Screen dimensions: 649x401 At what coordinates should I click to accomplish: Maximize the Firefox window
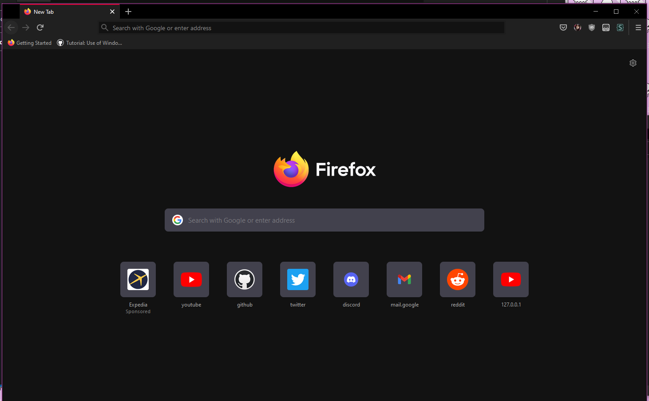coord(616,12)
